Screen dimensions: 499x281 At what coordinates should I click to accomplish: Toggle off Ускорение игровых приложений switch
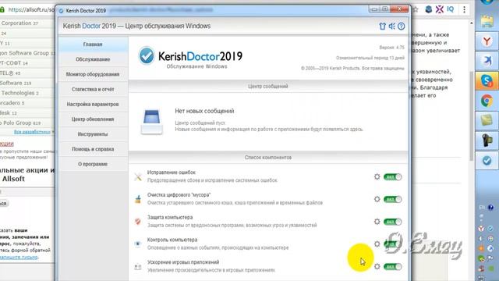(393, 267)
